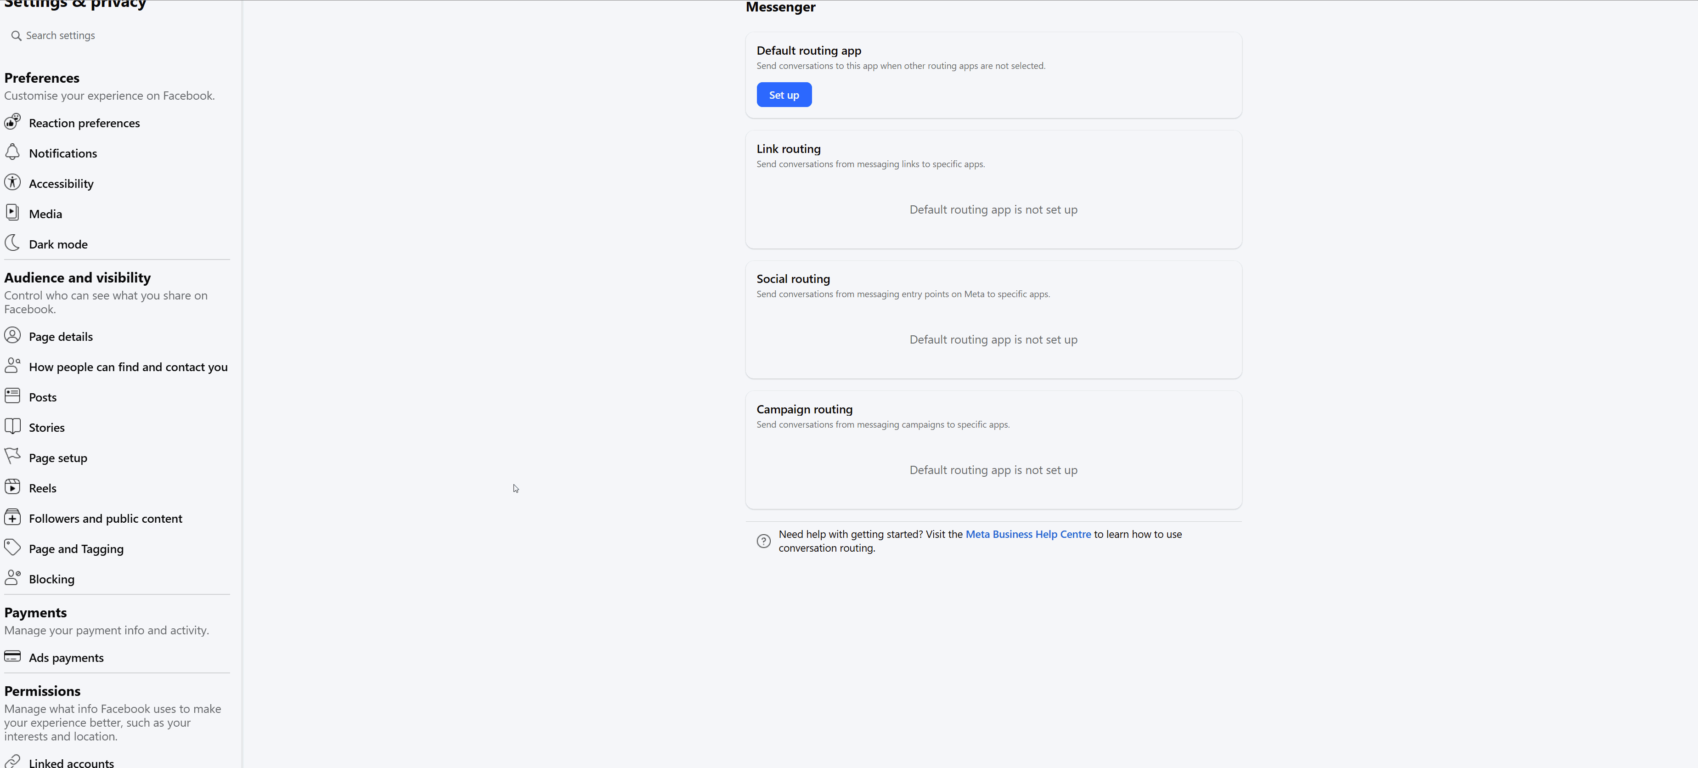Click the Reaction preferences icon

[x=12, y=122]
